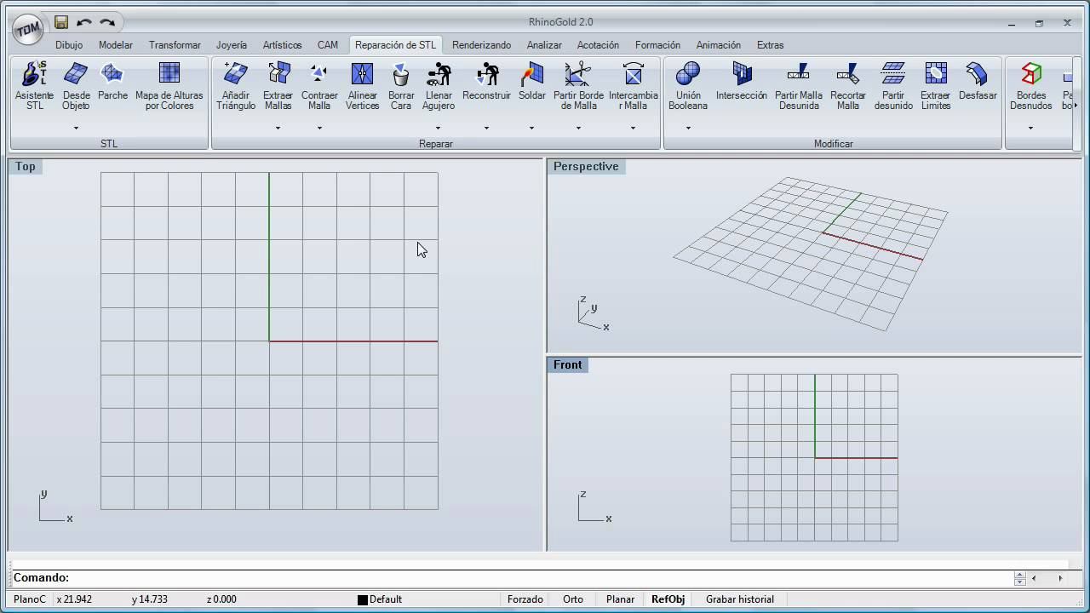Viewport: 1090px width, 613px height.
Task: Switch to the Artísticos tab
Action: tap(283, 45)
